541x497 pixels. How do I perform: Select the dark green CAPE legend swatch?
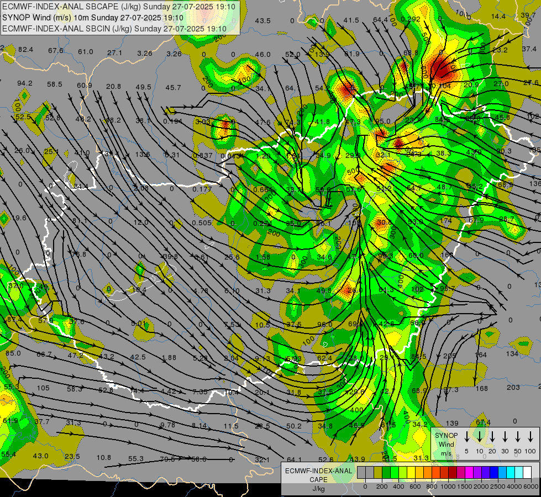pyautogui.click(x=386, y=473)
